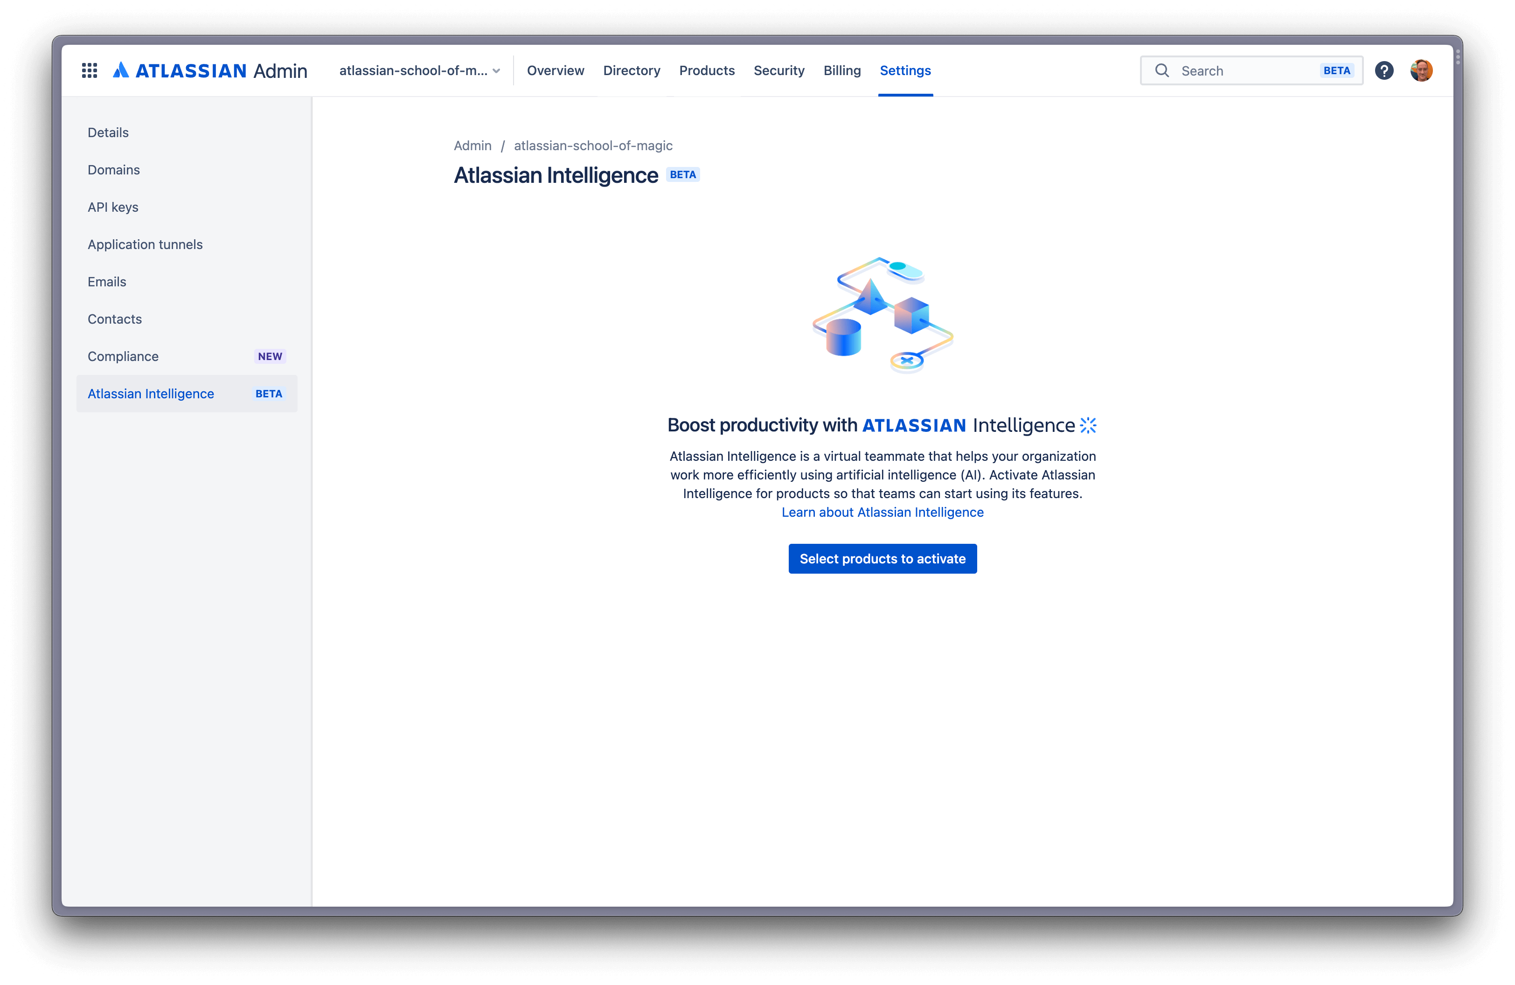
Task: Click Learn about Atlassian Intelligence link
Action: 883,511
